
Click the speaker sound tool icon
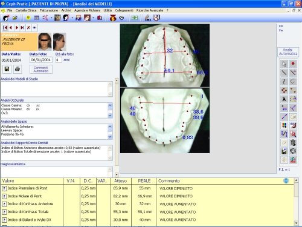tap(284, 160)
